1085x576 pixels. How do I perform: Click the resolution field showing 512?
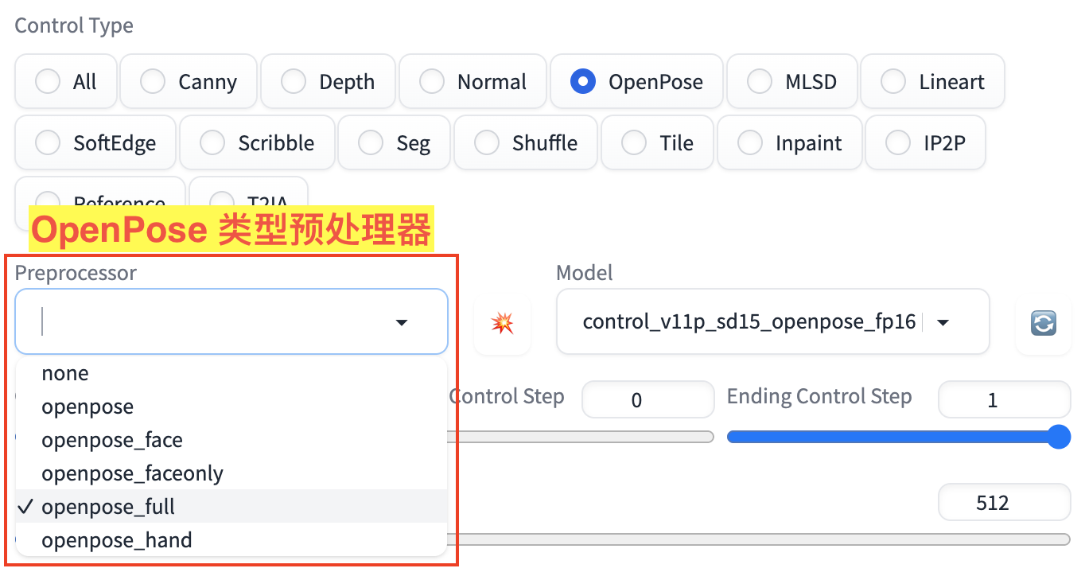(1002, 503)
